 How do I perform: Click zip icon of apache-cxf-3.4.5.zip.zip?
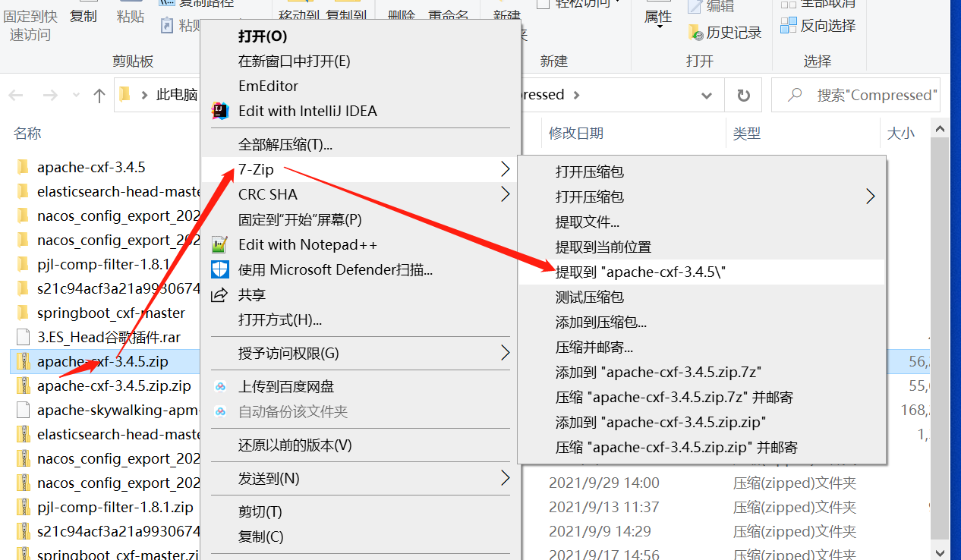click(23, 385)
